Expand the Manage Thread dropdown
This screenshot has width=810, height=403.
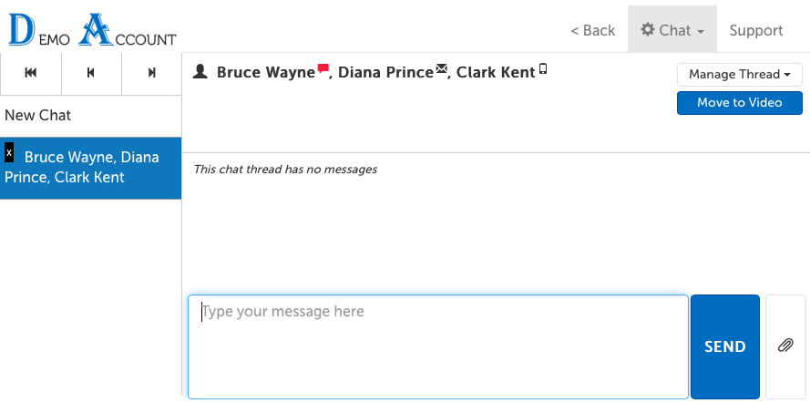tap(739, 75)
